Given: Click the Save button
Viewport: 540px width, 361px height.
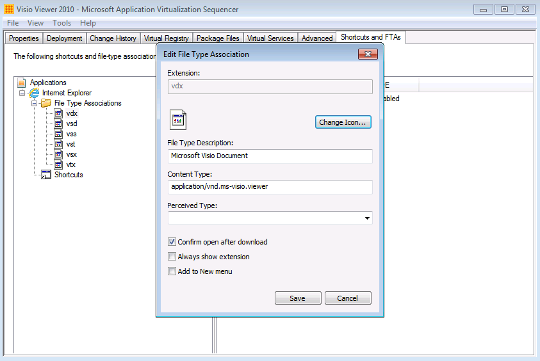Looking at the screenshot, I should pos(298,298).
